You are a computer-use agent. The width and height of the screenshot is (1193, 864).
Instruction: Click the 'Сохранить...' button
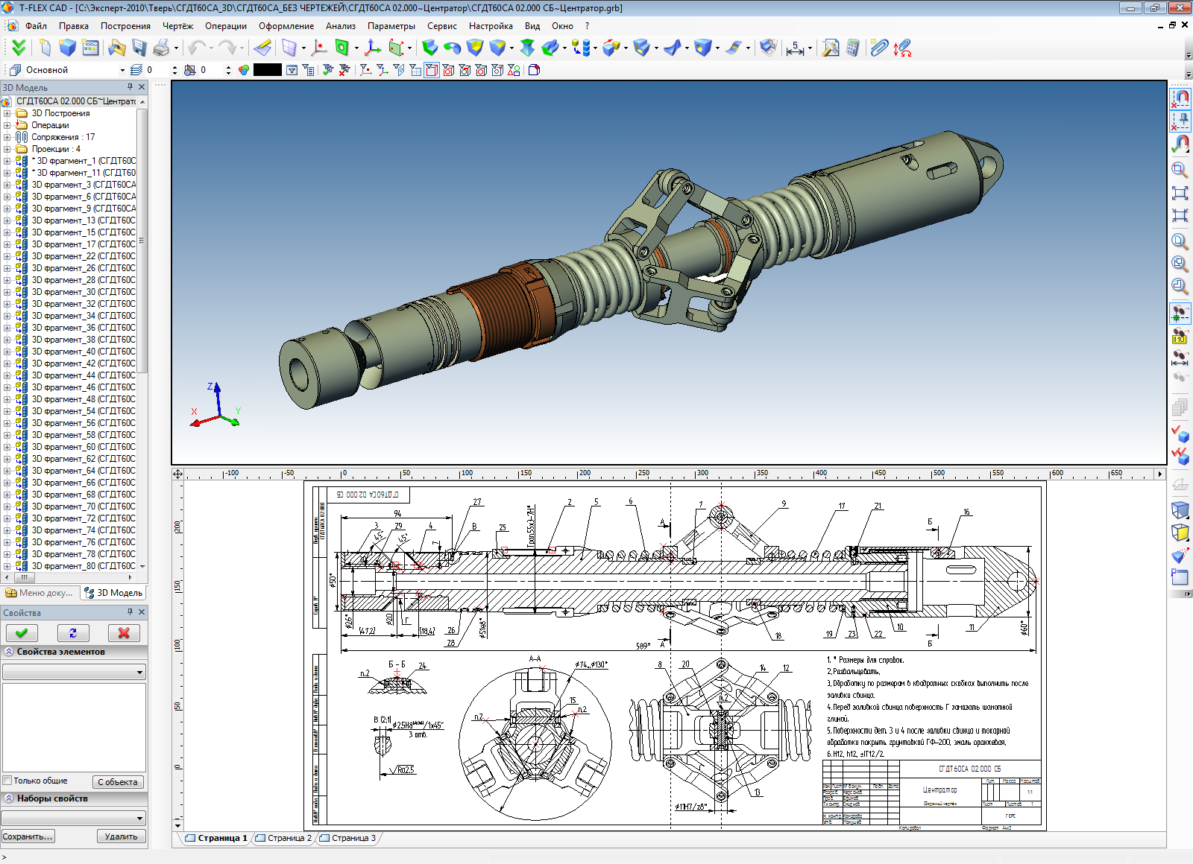point(28,836)
